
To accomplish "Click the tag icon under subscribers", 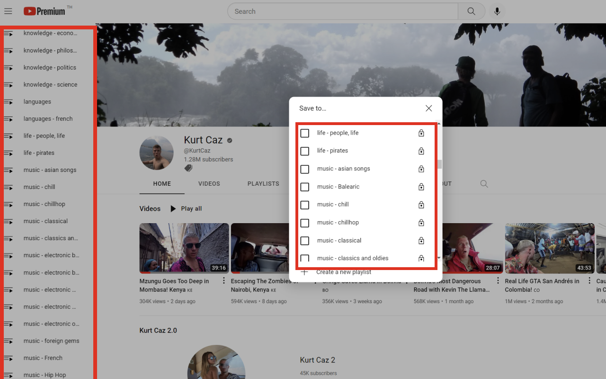I will point(188,168).
